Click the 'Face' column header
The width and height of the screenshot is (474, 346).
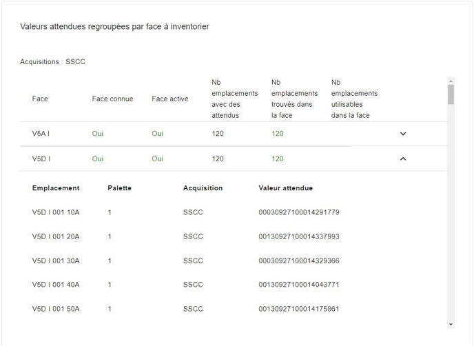[40, 99]
